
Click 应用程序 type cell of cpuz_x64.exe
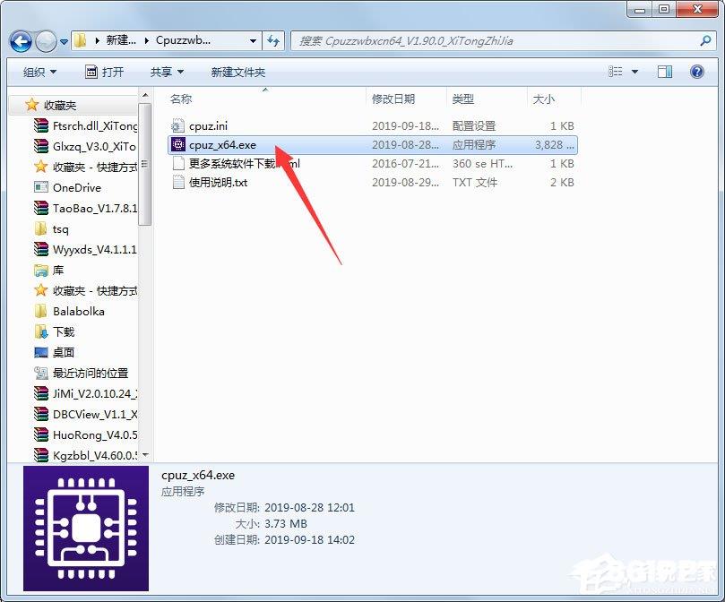(474, 145)
